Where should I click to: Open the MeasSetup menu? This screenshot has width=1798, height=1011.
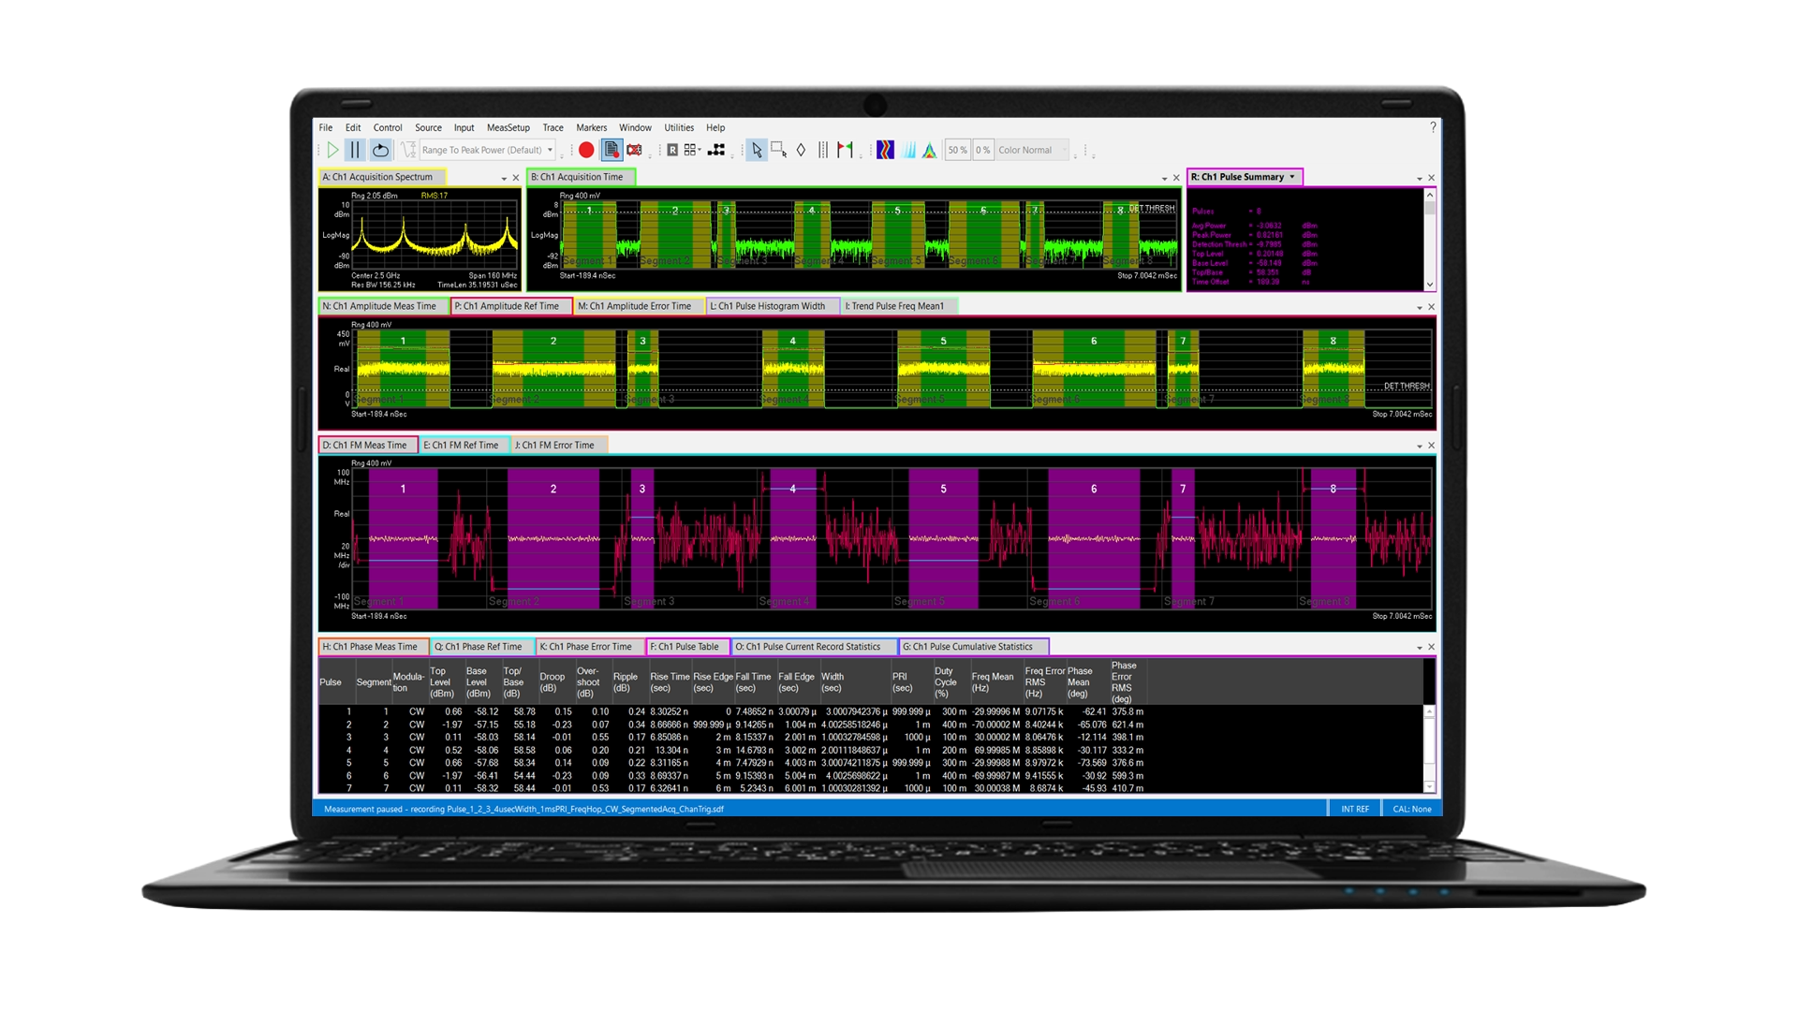(507, 127)
